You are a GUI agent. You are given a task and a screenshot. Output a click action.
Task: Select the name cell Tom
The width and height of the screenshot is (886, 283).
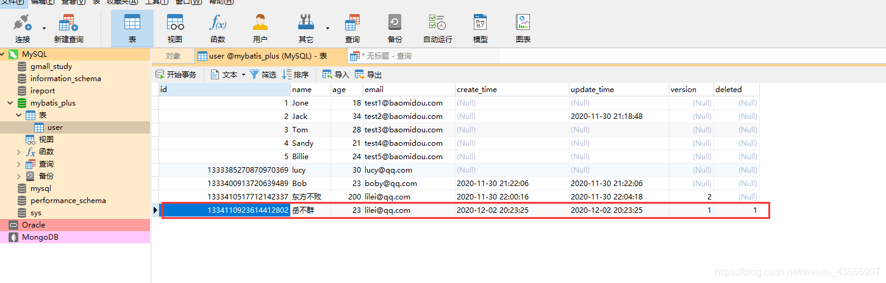pyautogui.click(x=310, y=130)
